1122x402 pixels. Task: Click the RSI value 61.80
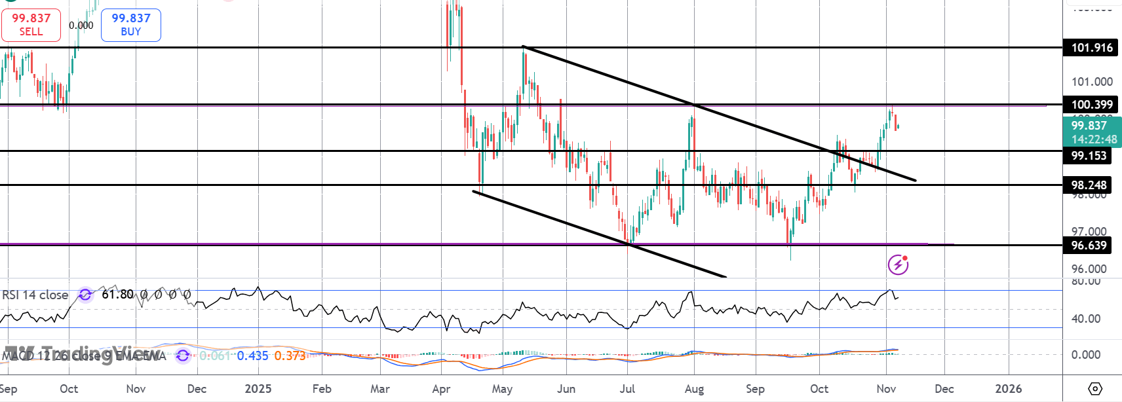point(118,295)
